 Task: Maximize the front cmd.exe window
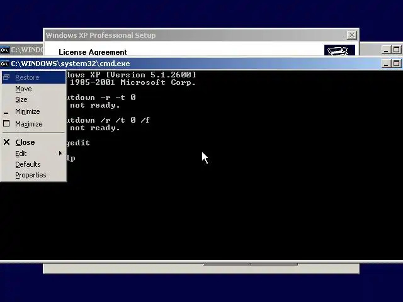pyautogui.click(x=396, y=64)
